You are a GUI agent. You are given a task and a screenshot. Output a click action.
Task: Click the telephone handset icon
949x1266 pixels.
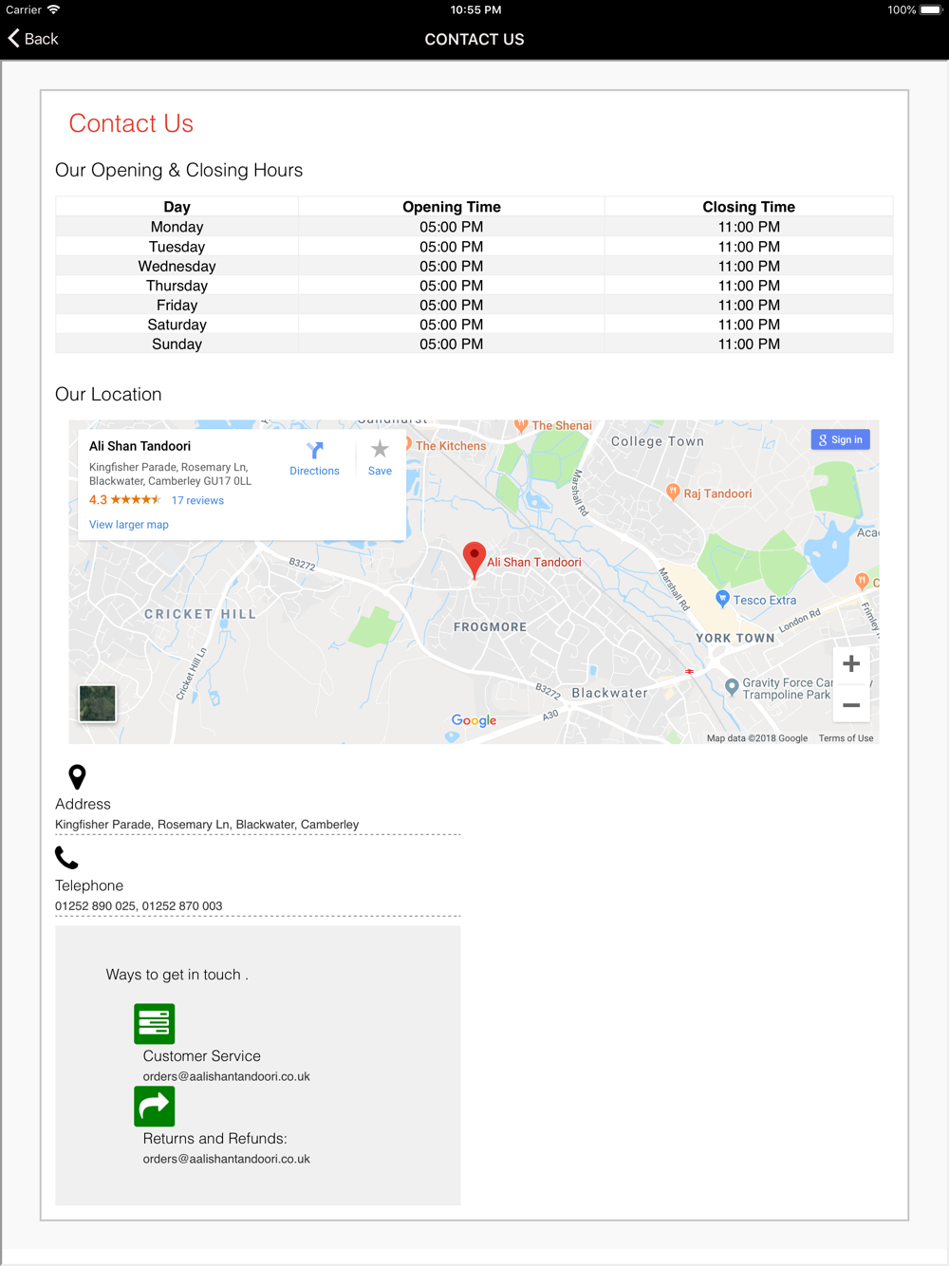point(66,858)
